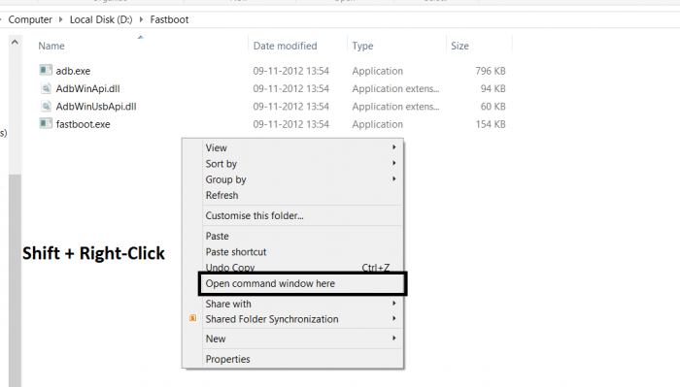Sort by Date modified column header

285,46
